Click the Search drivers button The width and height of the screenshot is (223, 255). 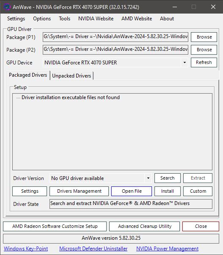(x=168, y=178)
